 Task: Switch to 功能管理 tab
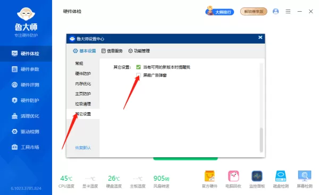click(x=139, y=51)
